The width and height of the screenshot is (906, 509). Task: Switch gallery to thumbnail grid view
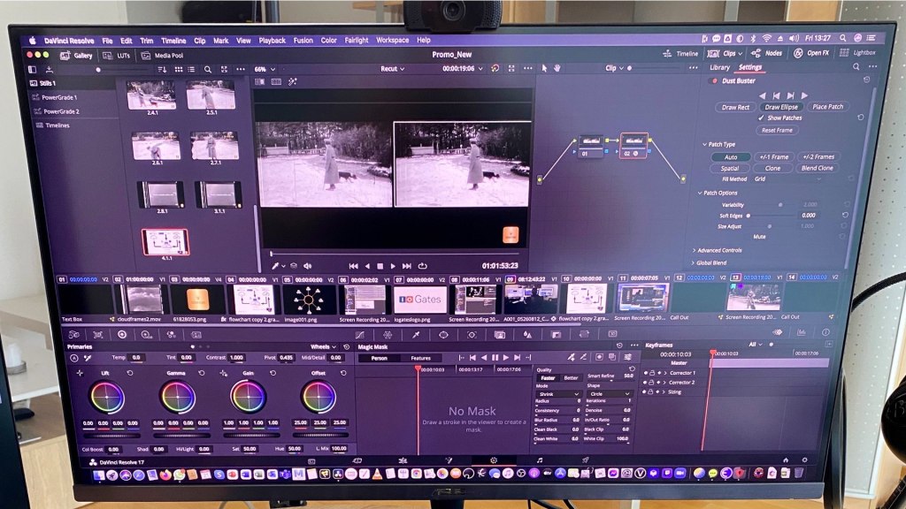pyautogui.click(x=179, y=69)
